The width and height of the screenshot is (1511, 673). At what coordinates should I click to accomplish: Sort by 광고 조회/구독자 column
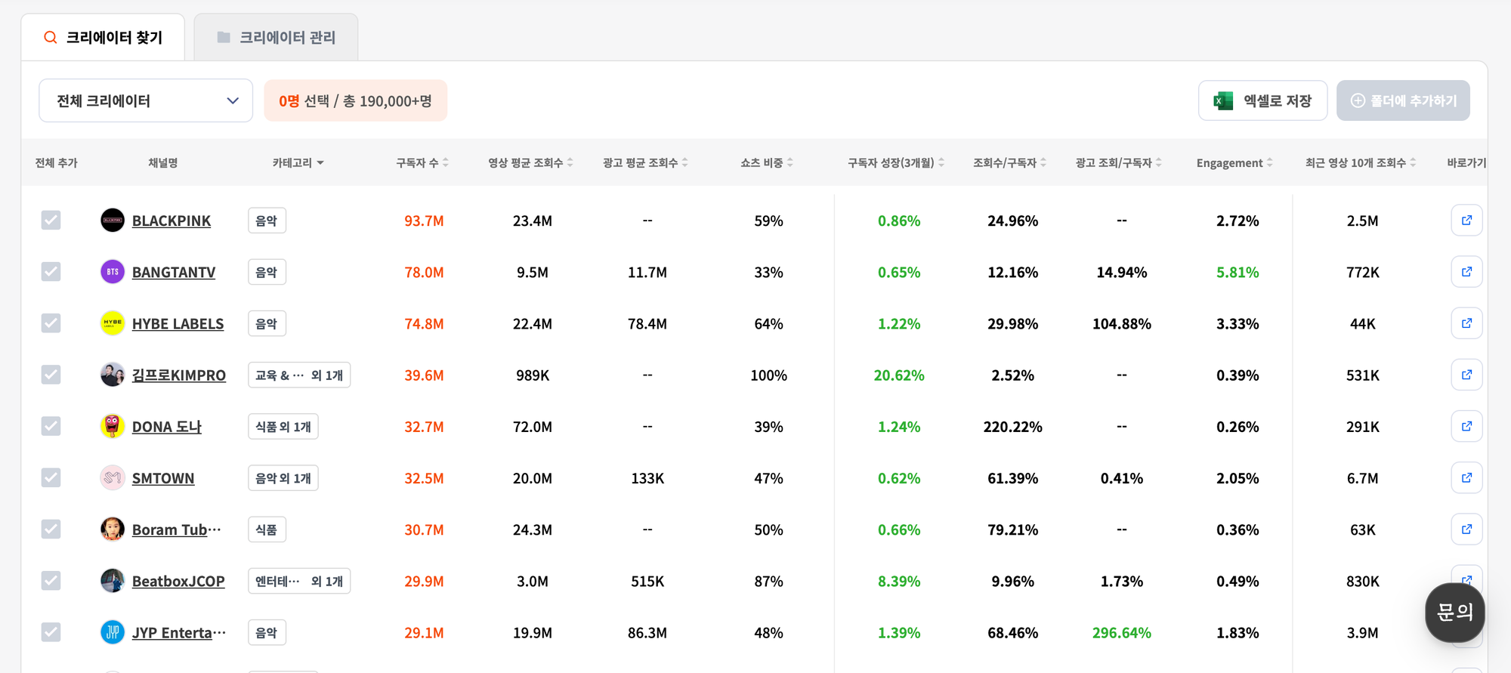pos(1119,162)
